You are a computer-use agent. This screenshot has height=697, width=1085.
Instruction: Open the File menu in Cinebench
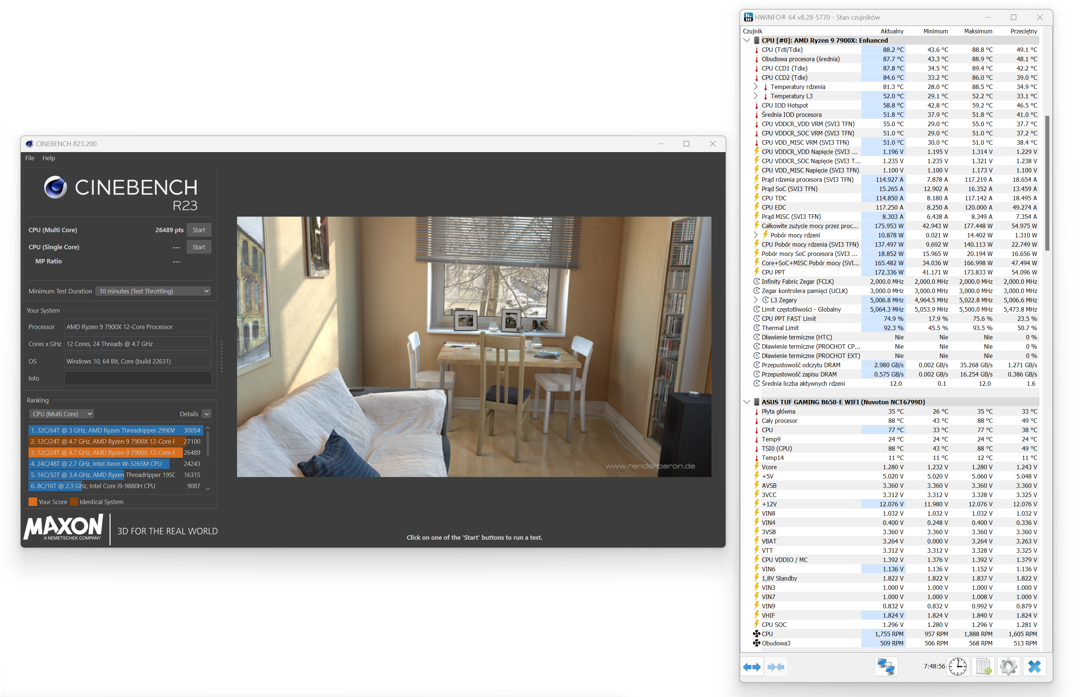[30, 158]
